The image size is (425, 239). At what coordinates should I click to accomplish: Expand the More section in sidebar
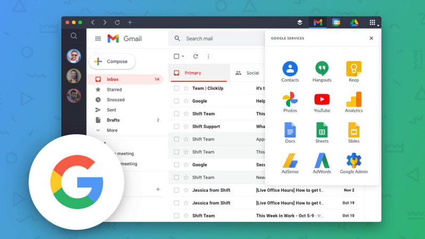(112, 130)
